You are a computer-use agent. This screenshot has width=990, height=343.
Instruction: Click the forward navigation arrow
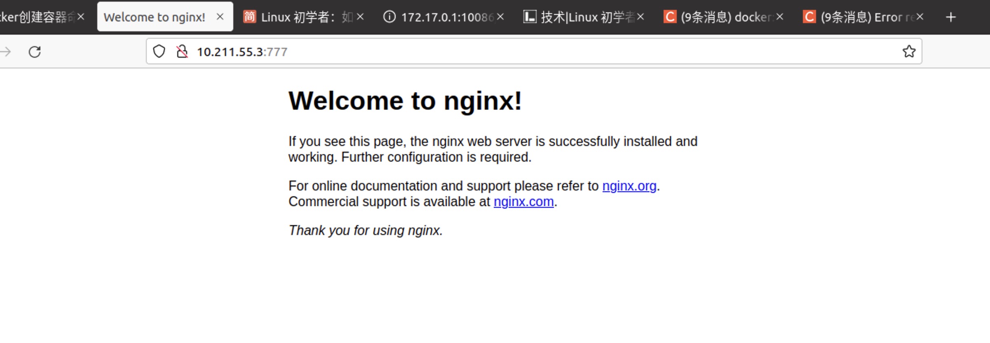tap(6, 52)
